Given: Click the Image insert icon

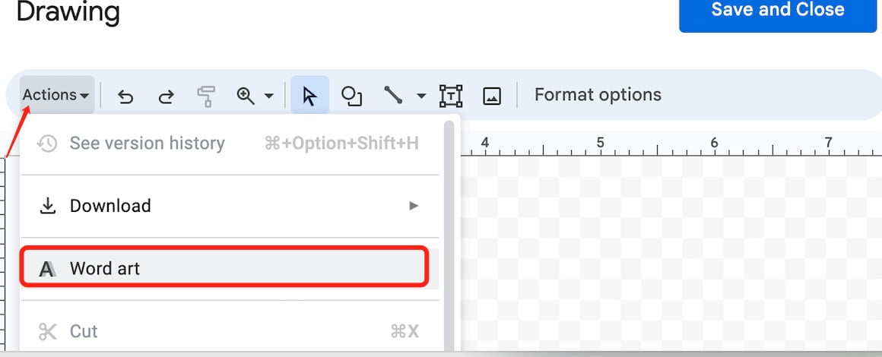Looking at the screenshot, I should (492, 96).
